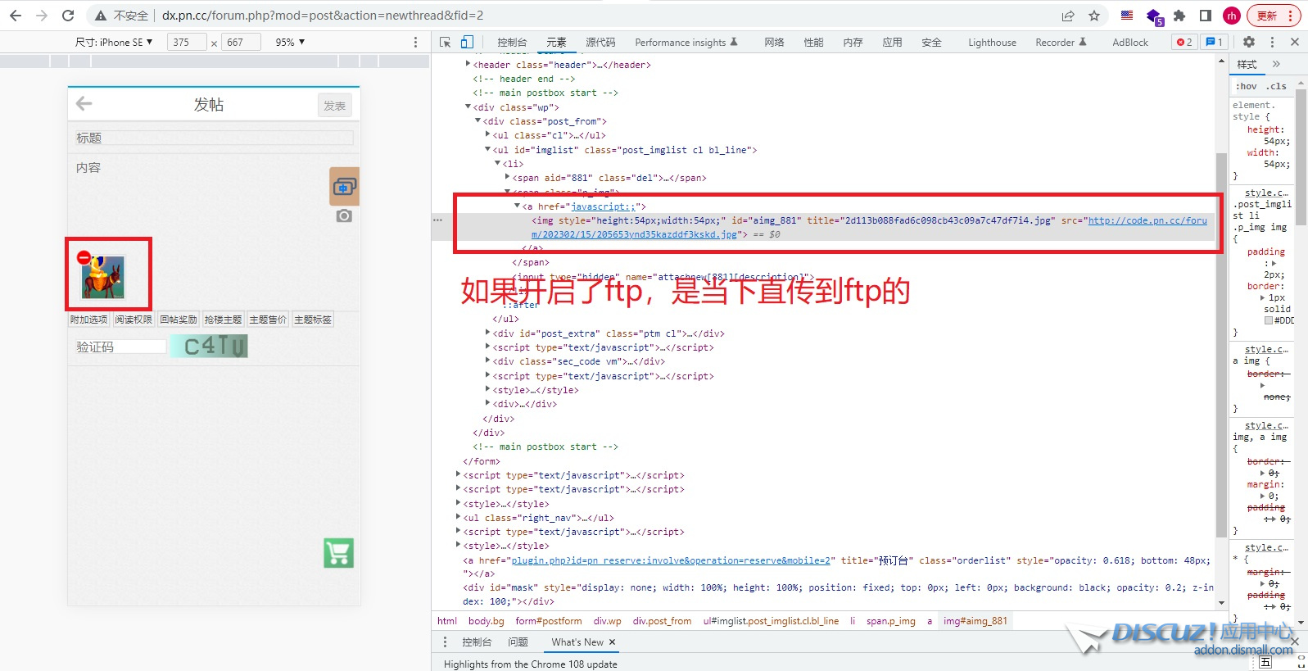Expand the header class="header" node
Viewport: 1308px width, 671px height.
coord(468,64)
